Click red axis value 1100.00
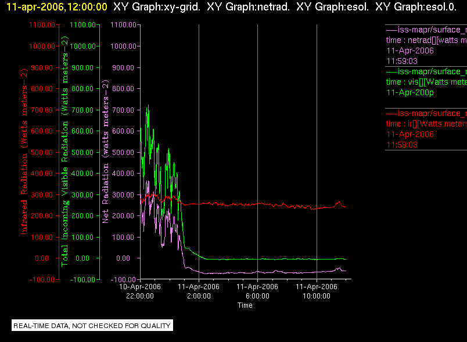This screenshot has height=342, width=467. coord(42,25)
